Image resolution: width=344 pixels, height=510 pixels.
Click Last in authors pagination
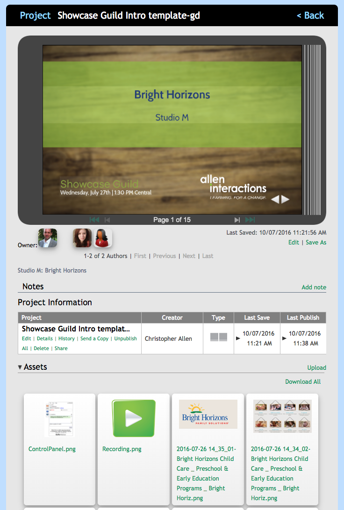(x=208, y=256)
